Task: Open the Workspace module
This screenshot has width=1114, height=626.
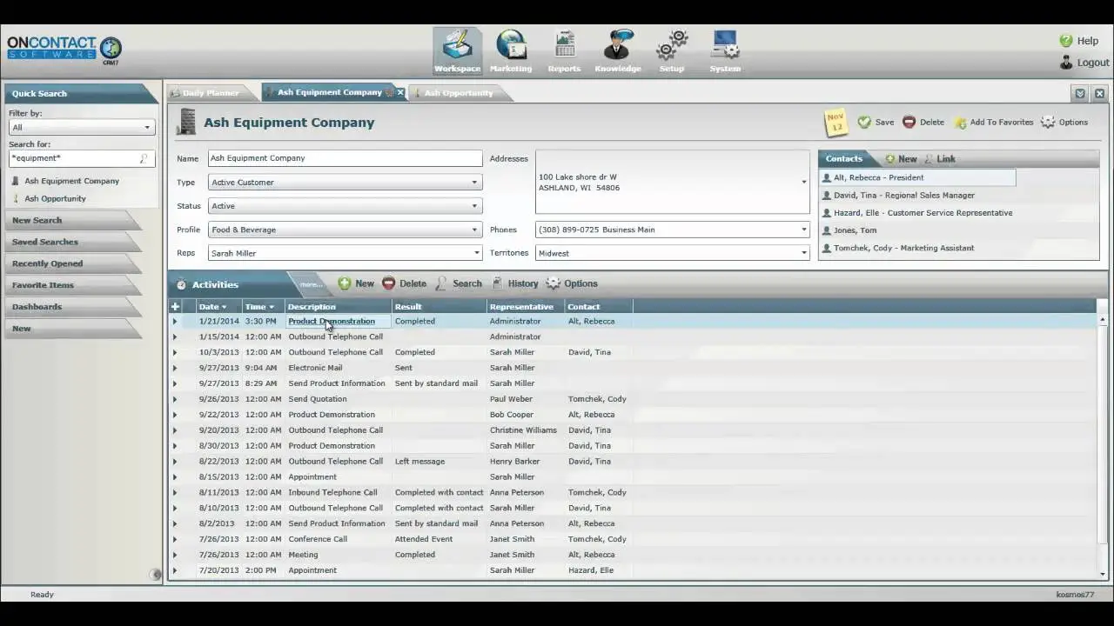Action: pyautogui.click(x=457, y=50)
